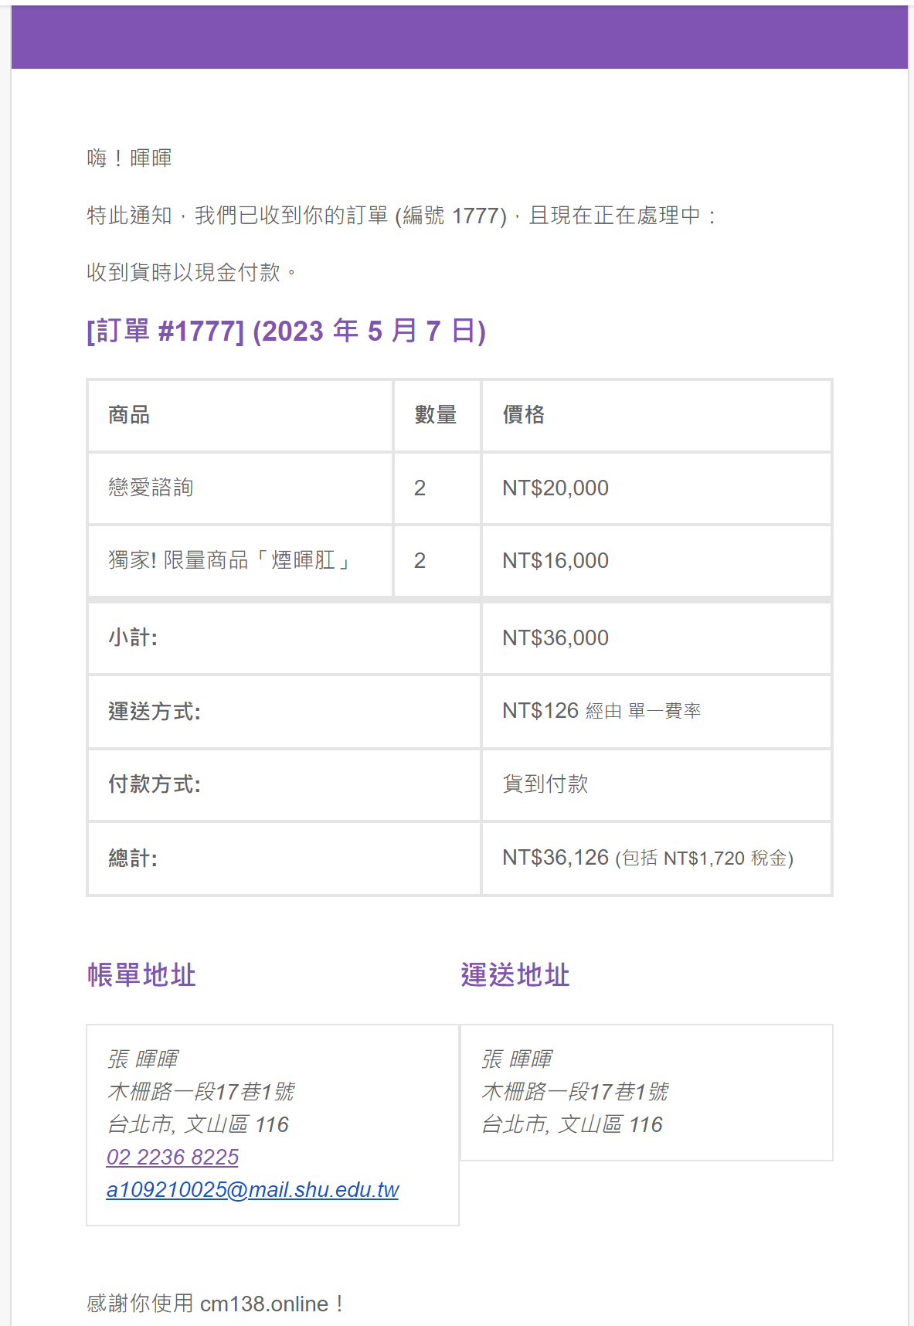Select the 獨家! 限量商品 product name cell
914x1326 pixels.
coord(229,560)
